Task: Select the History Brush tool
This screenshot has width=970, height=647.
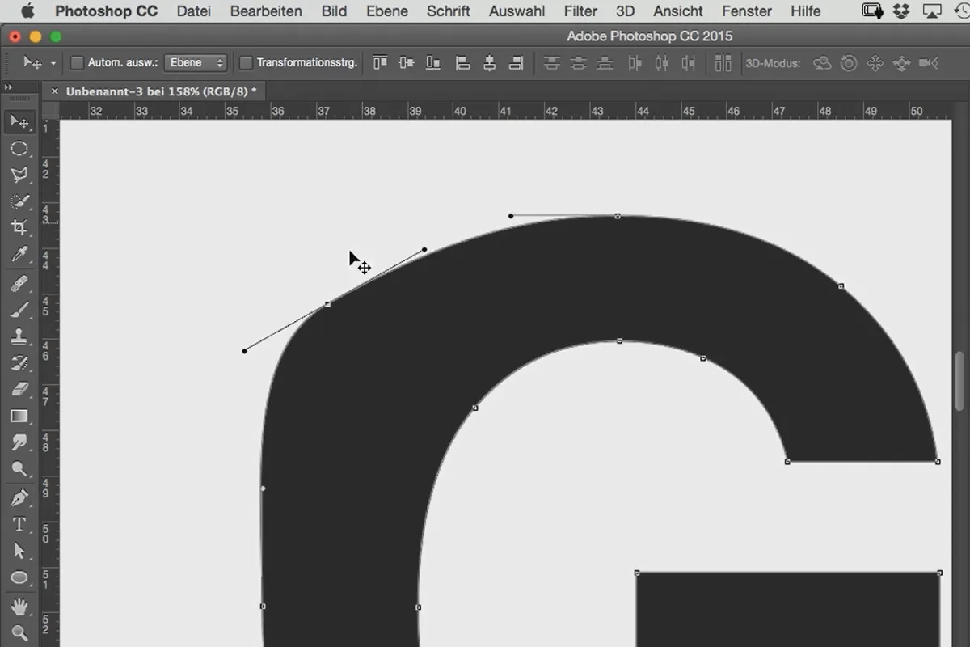Action: click(19, 363)
